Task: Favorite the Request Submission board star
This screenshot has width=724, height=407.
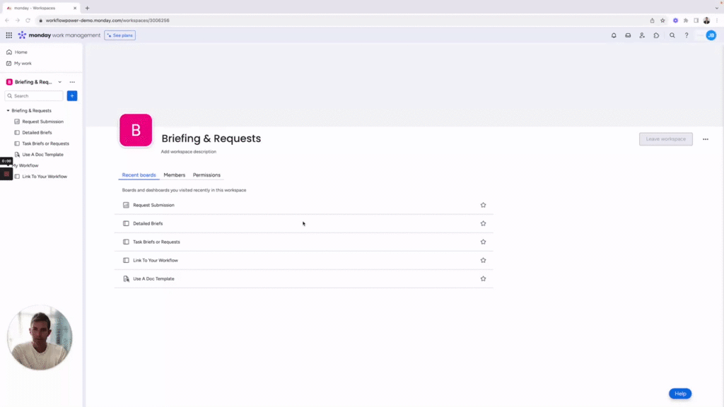Action: coord(483,205)
